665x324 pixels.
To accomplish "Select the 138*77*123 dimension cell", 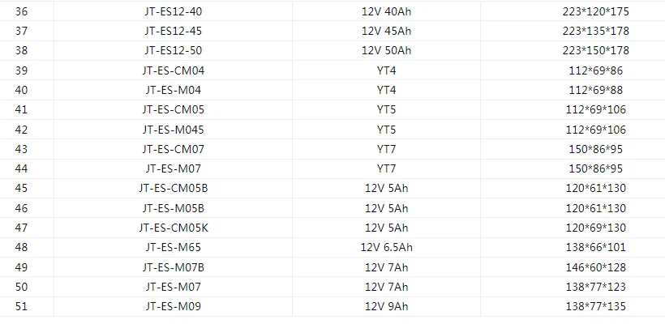I will point(595,287).
